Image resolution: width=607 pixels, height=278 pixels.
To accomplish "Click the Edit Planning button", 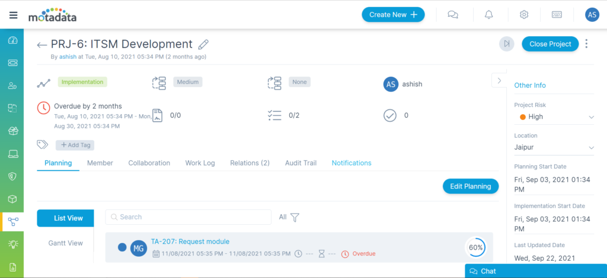I will 470,186.
